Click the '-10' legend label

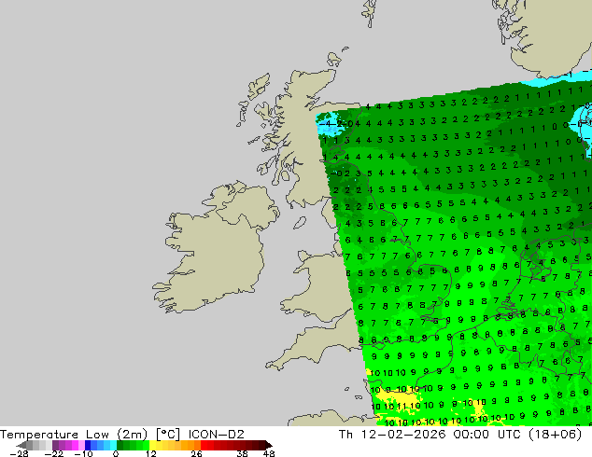click(83, 453)
